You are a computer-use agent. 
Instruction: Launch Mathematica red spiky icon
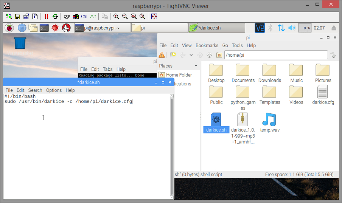tap(55, 28)
